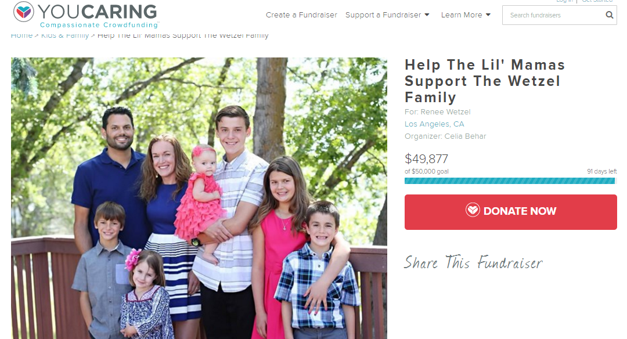The height and width of the screenshot is (339, 627).
Task: Click the heart icon on Donate Now
Action: pyautogui.click(x=473, y=210)
